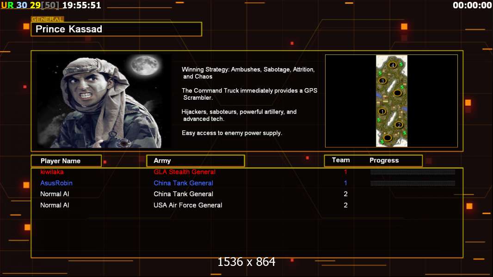This screenshot has width=493, height=277.
Task: Click the Easy access to enemy power text
Action: [232, 133]
